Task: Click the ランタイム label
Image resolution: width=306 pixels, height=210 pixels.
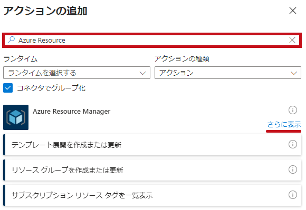Action: tap(20, 58)
